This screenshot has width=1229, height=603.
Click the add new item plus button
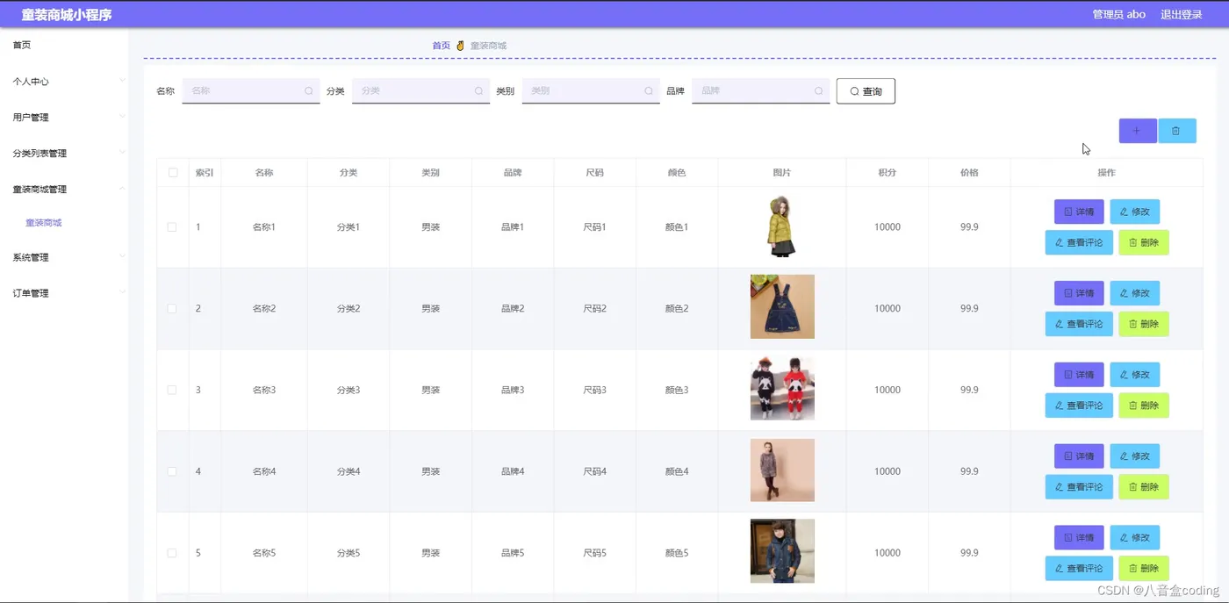tap(1138, 131)
